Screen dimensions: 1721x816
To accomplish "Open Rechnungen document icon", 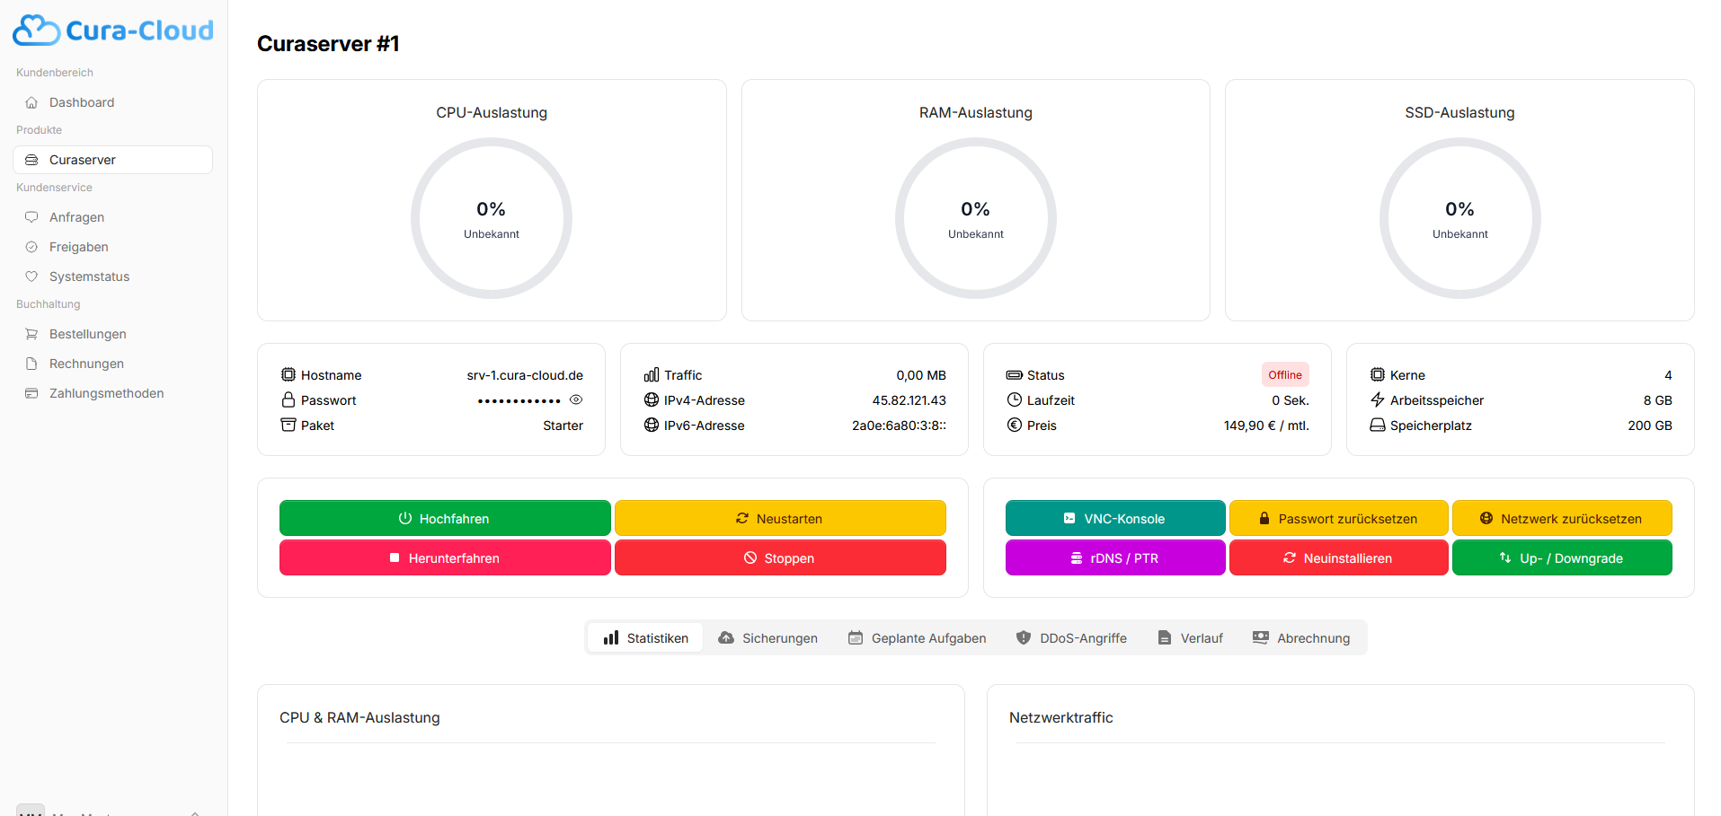I will (x=31, y=364).
